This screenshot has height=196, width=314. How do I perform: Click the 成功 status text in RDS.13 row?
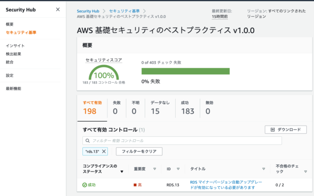click(92, 185)
